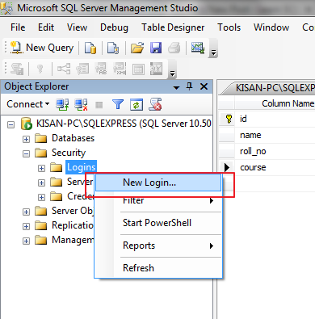This screenshot has height=319, width=315.
Task: Expand the Databases folder node
Action: [26, 139]
